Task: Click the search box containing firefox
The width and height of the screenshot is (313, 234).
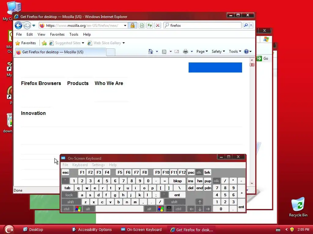Action: tap(203, 26)
